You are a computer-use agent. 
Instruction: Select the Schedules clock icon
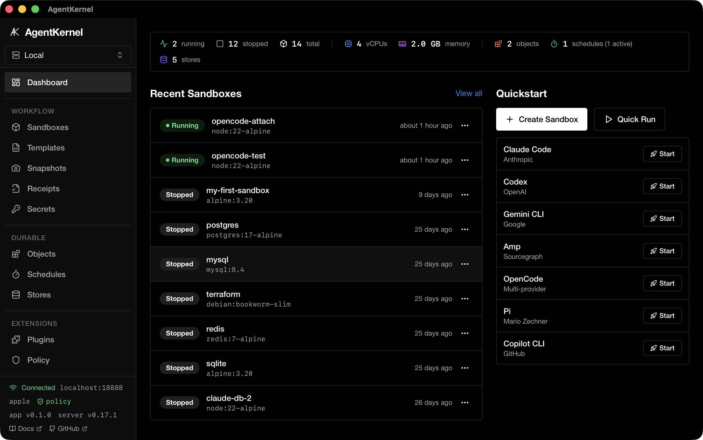16,274
